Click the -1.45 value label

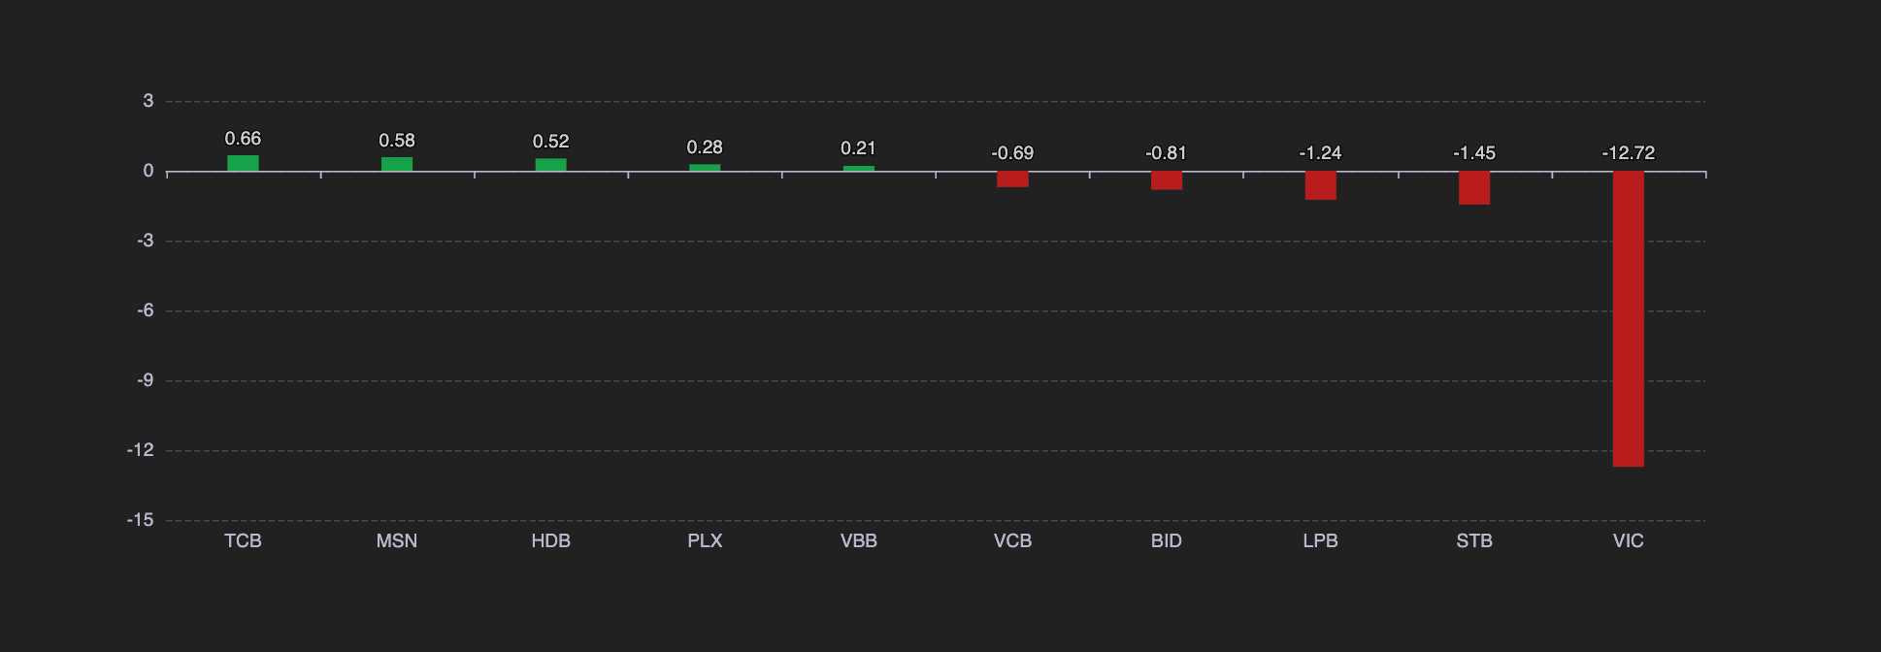click(1474, 153)
